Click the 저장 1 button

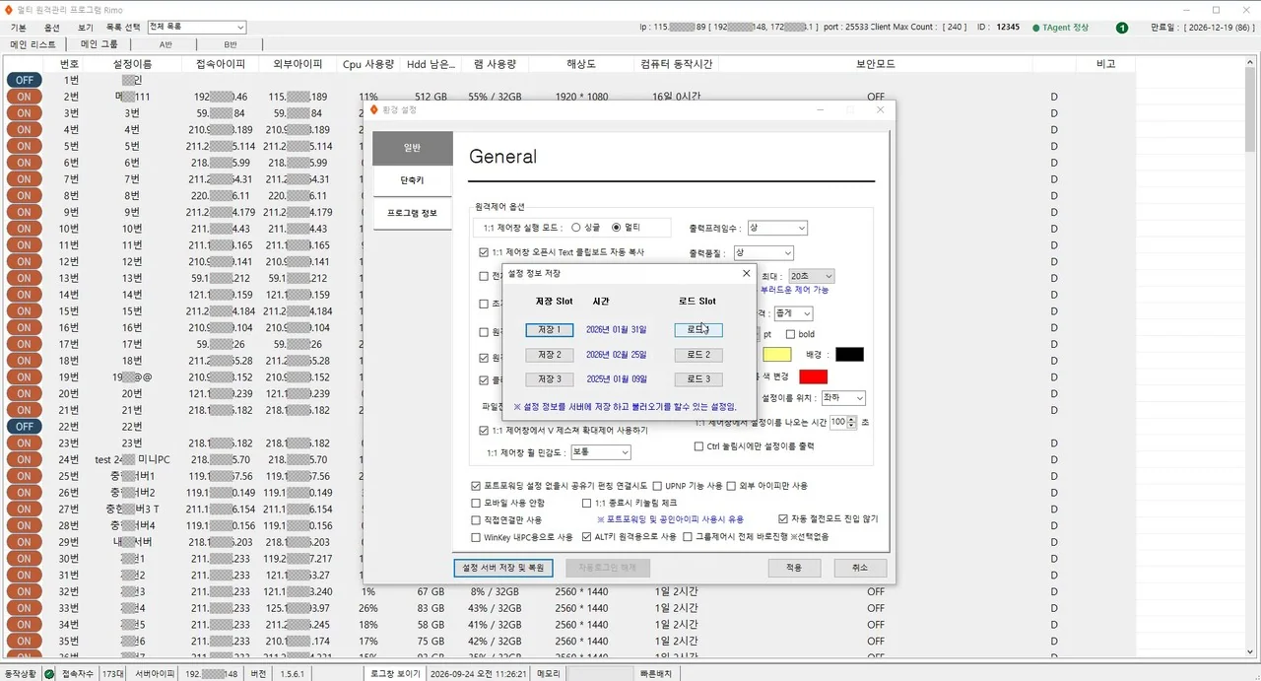(549, 329)
